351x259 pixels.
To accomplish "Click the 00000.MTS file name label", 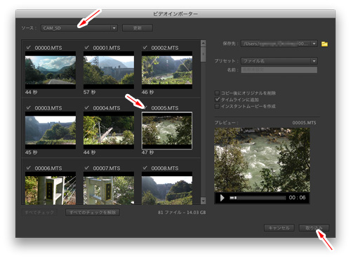I will (x=48, y=48).
